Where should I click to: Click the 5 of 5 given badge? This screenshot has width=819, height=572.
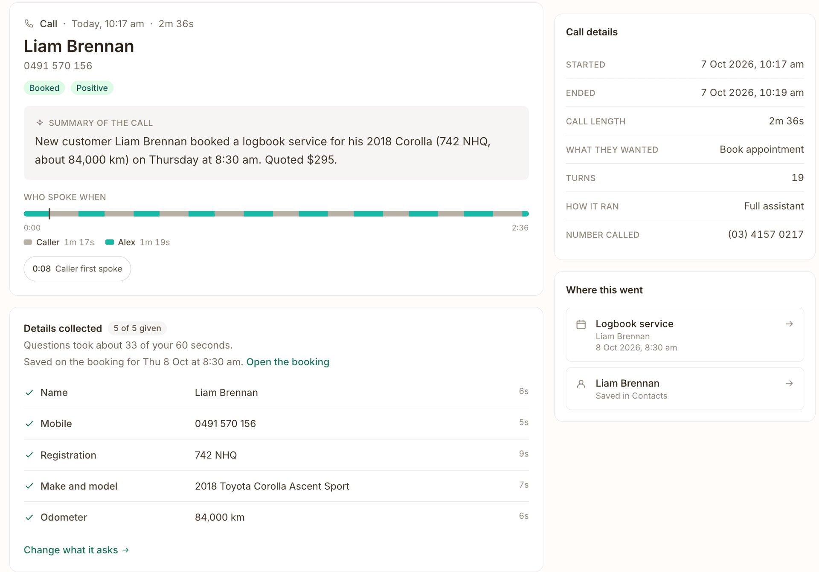pos(137,328)
